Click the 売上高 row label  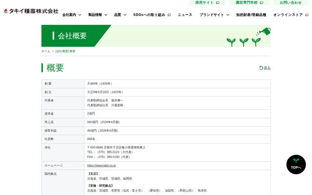click(x=49, y=122)
